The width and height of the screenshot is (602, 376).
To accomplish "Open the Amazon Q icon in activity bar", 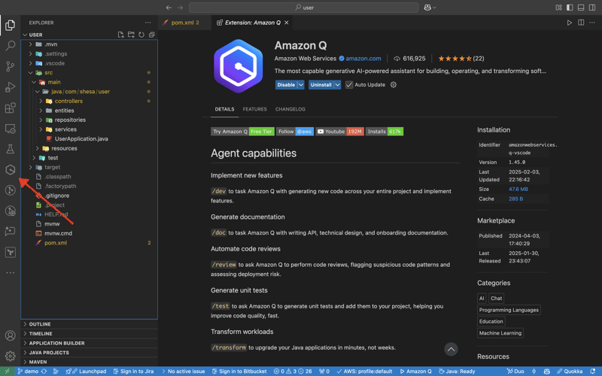I will click(x=10, y=170).
